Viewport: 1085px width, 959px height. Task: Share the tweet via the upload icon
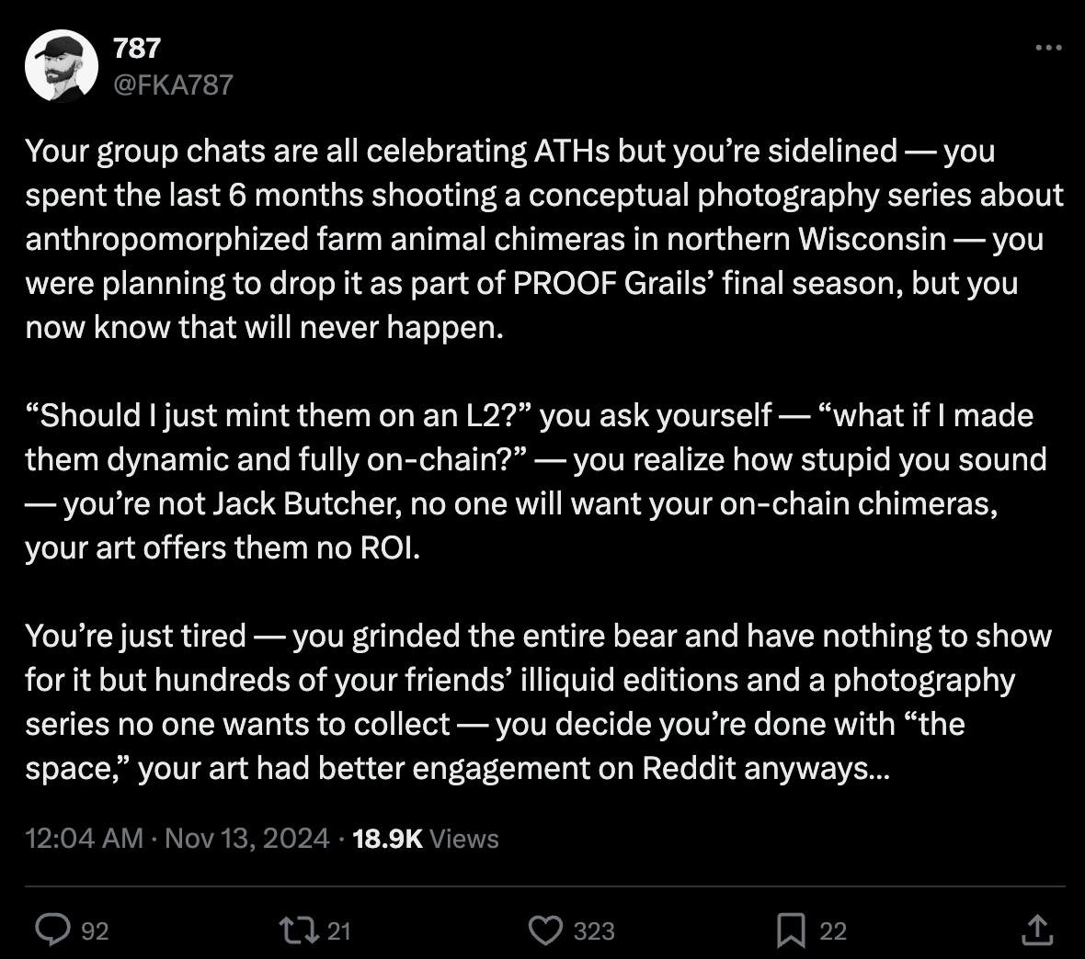tap(1037, 930)
